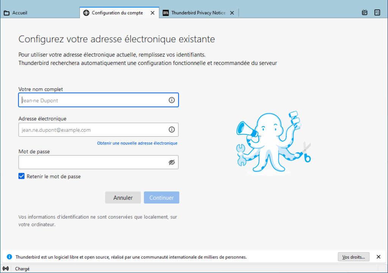Click info icon in email address field

[172, 129]
